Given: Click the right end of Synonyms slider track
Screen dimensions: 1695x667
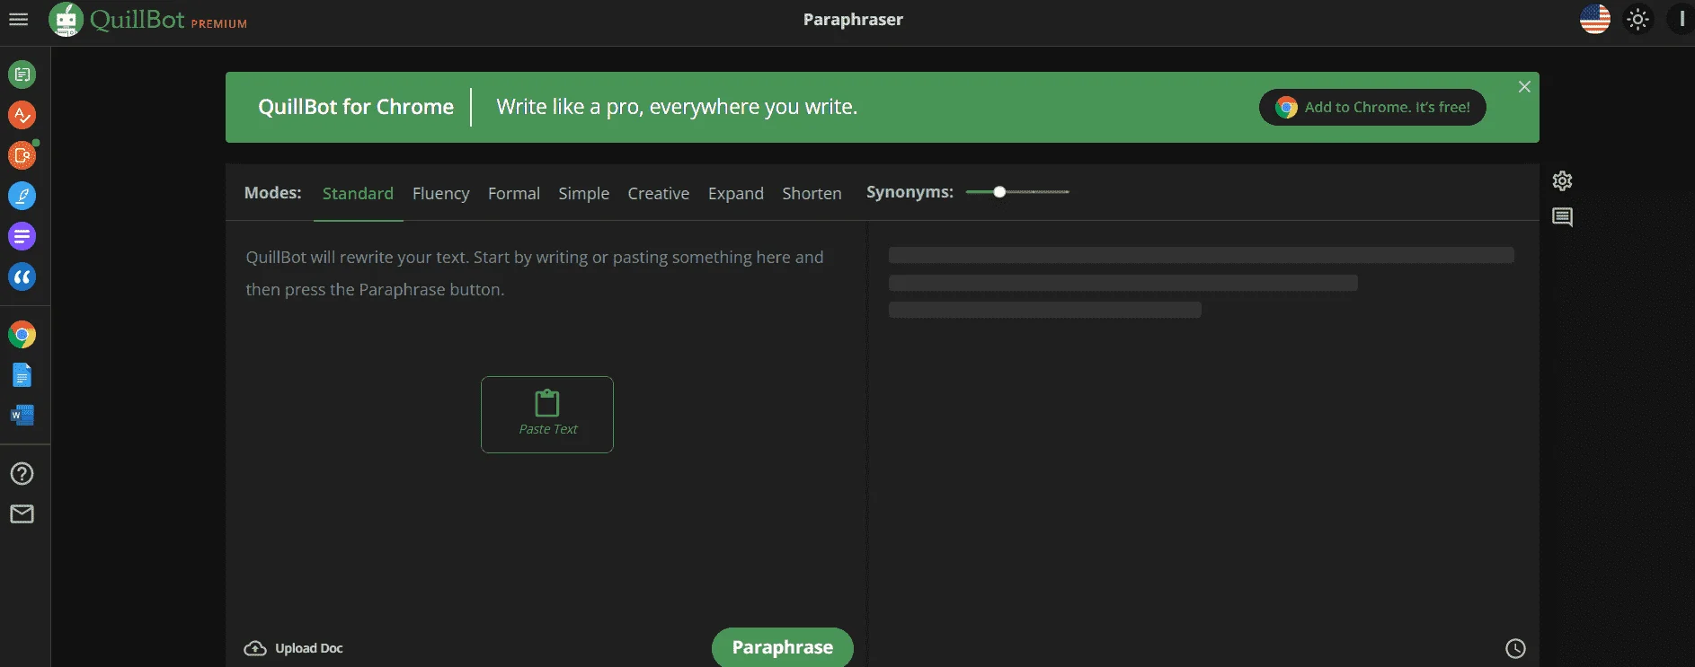Looking at the screenshot, I should (x=1067, y=192).
